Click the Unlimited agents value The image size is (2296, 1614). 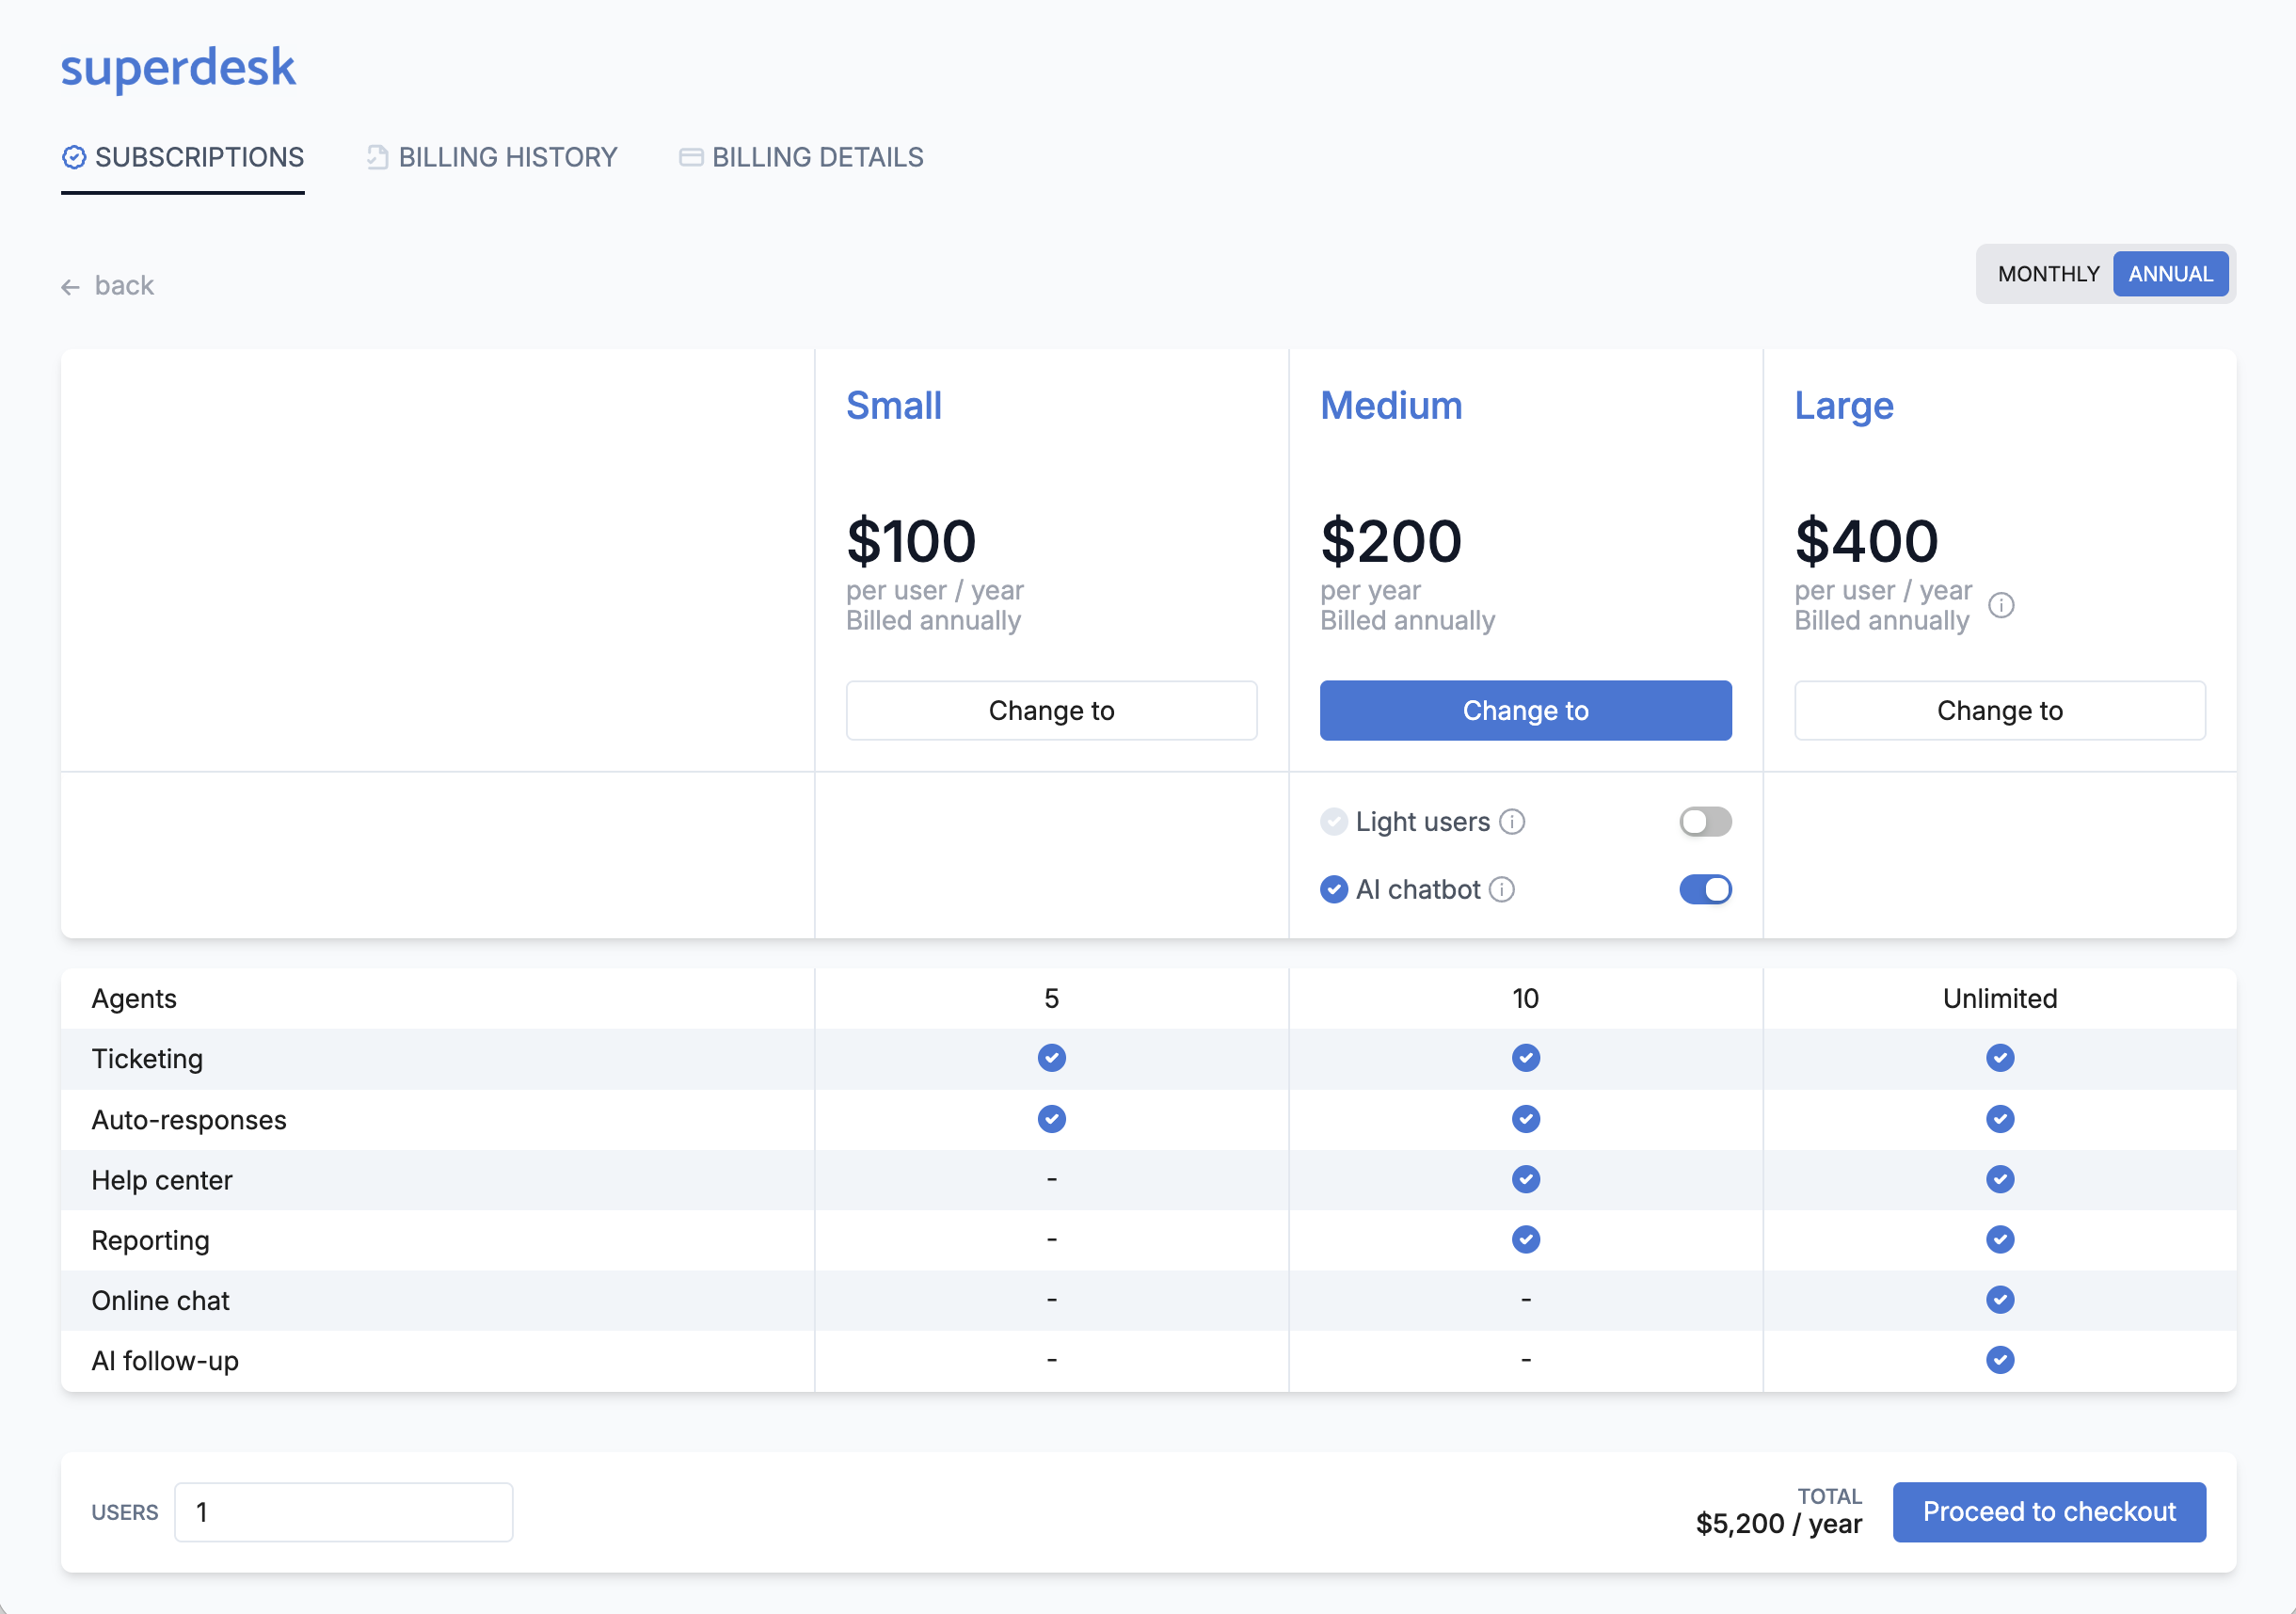click(x=2000, y=999)
